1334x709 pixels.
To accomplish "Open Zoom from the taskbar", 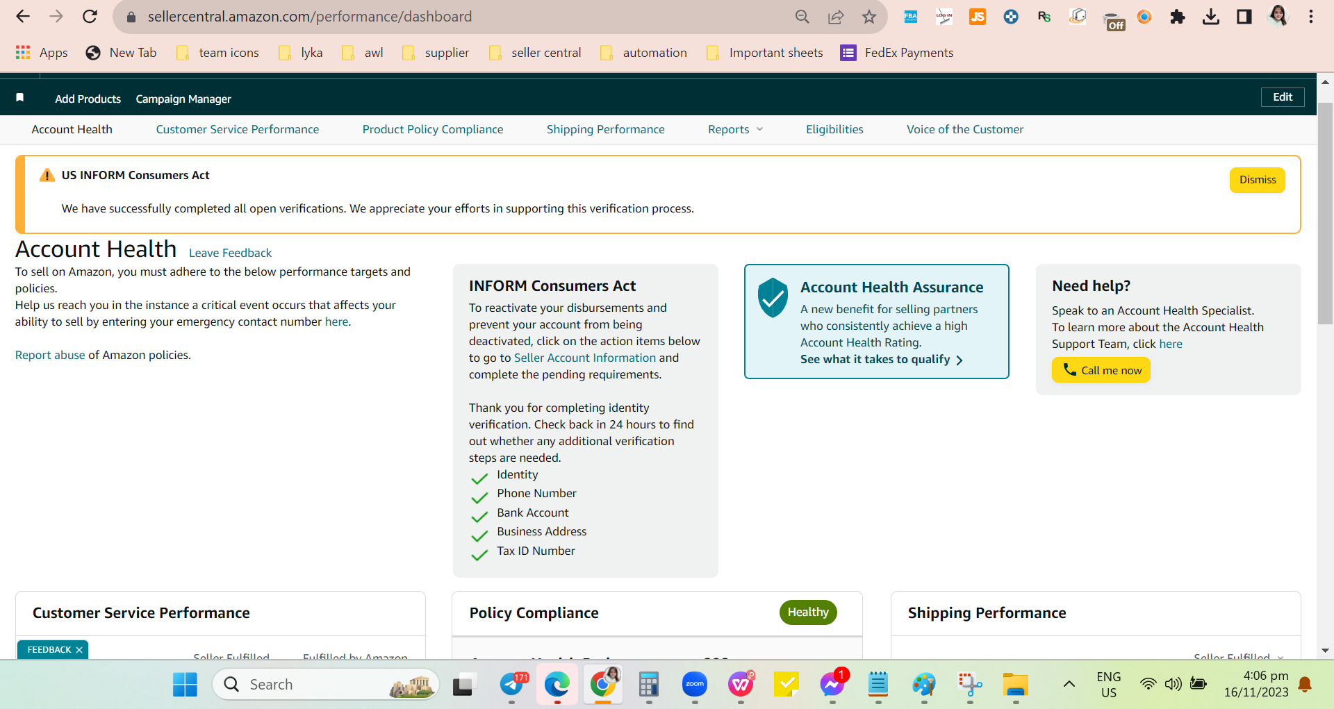I will (695, 685).
